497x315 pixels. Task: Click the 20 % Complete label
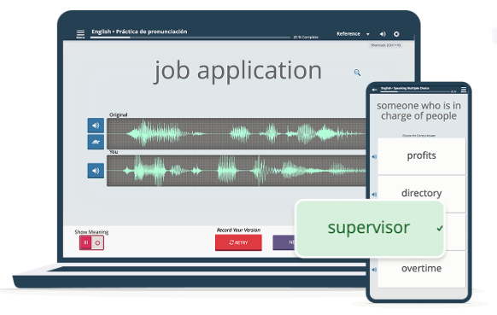[306, 38]
